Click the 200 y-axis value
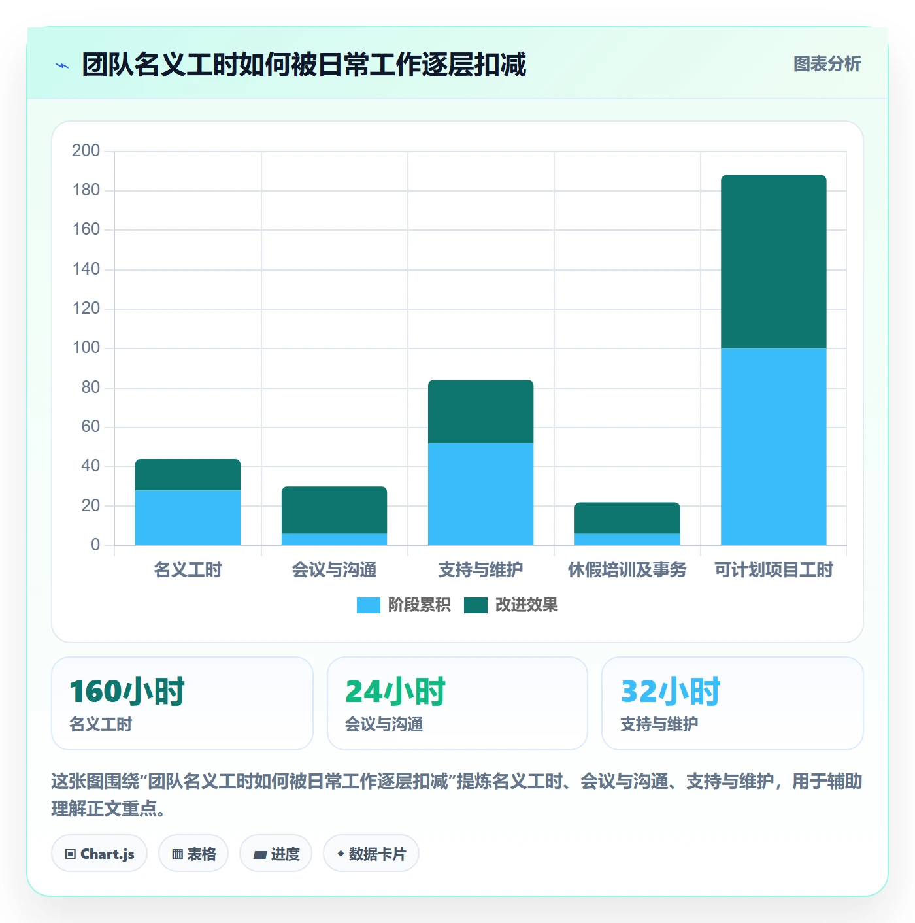Screen dimensions: 915x923 point(86,151)
